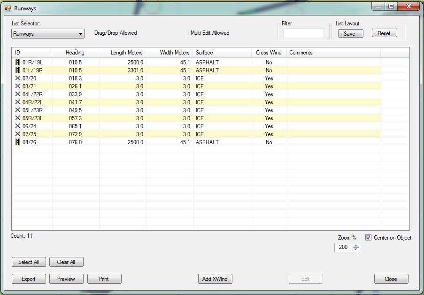Open the List Selector dropdown
Image resolution: width=424 pixels, height=295 pixels.
tap(48, 33)
